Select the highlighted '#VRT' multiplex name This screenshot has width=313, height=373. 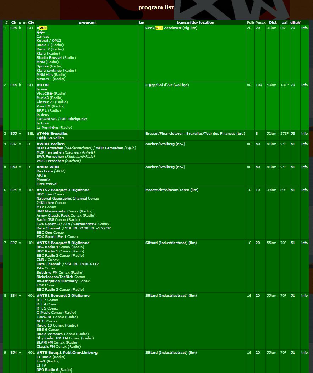[x=42, y=28]
